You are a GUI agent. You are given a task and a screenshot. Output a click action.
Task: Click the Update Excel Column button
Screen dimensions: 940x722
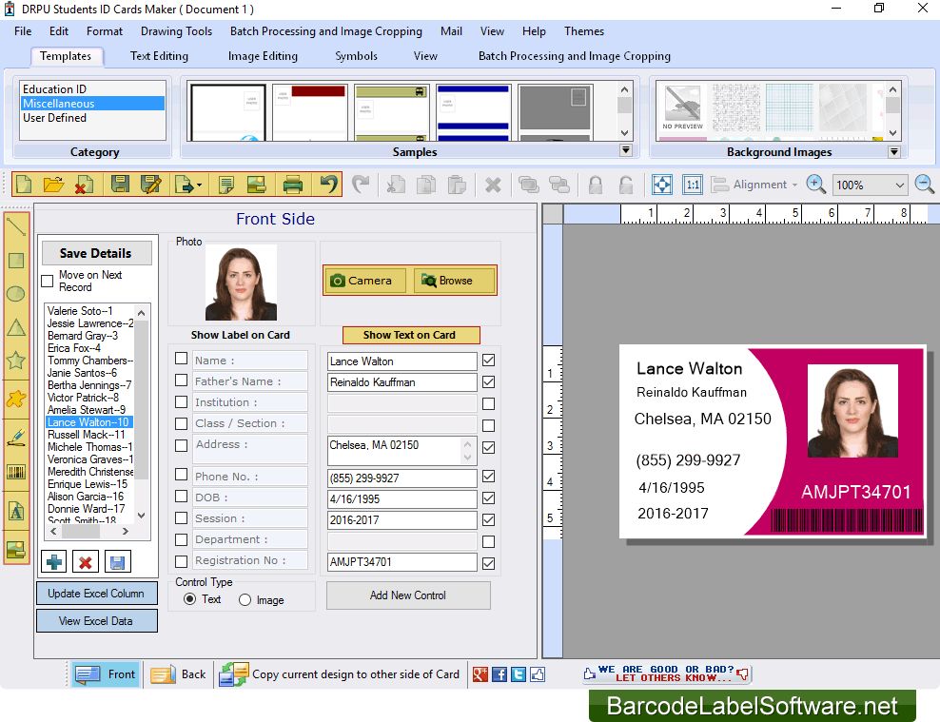coord(96,594)
